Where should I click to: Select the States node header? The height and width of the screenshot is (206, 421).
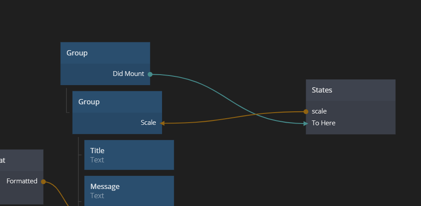point(350,90)
